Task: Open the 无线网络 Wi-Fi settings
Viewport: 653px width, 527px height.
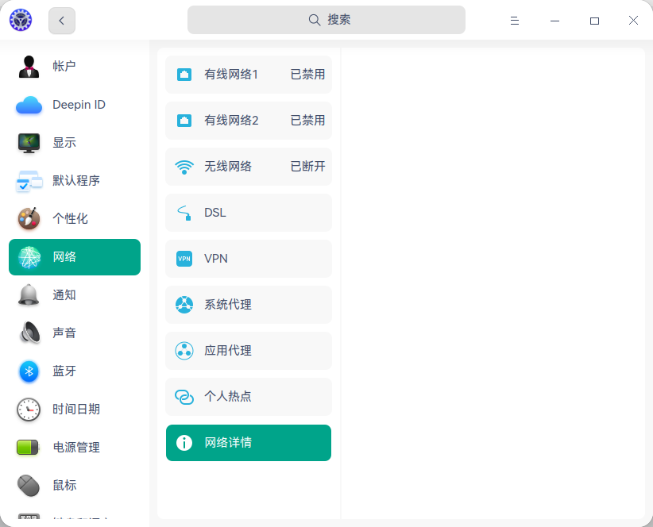Action: [x=249, y=167]
